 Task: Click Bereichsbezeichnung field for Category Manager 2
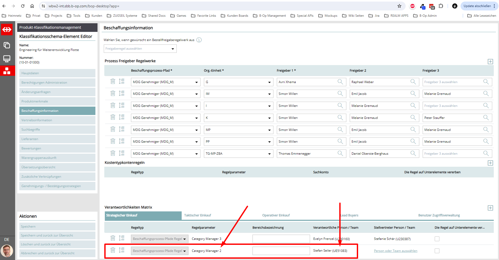click(281, 251)
